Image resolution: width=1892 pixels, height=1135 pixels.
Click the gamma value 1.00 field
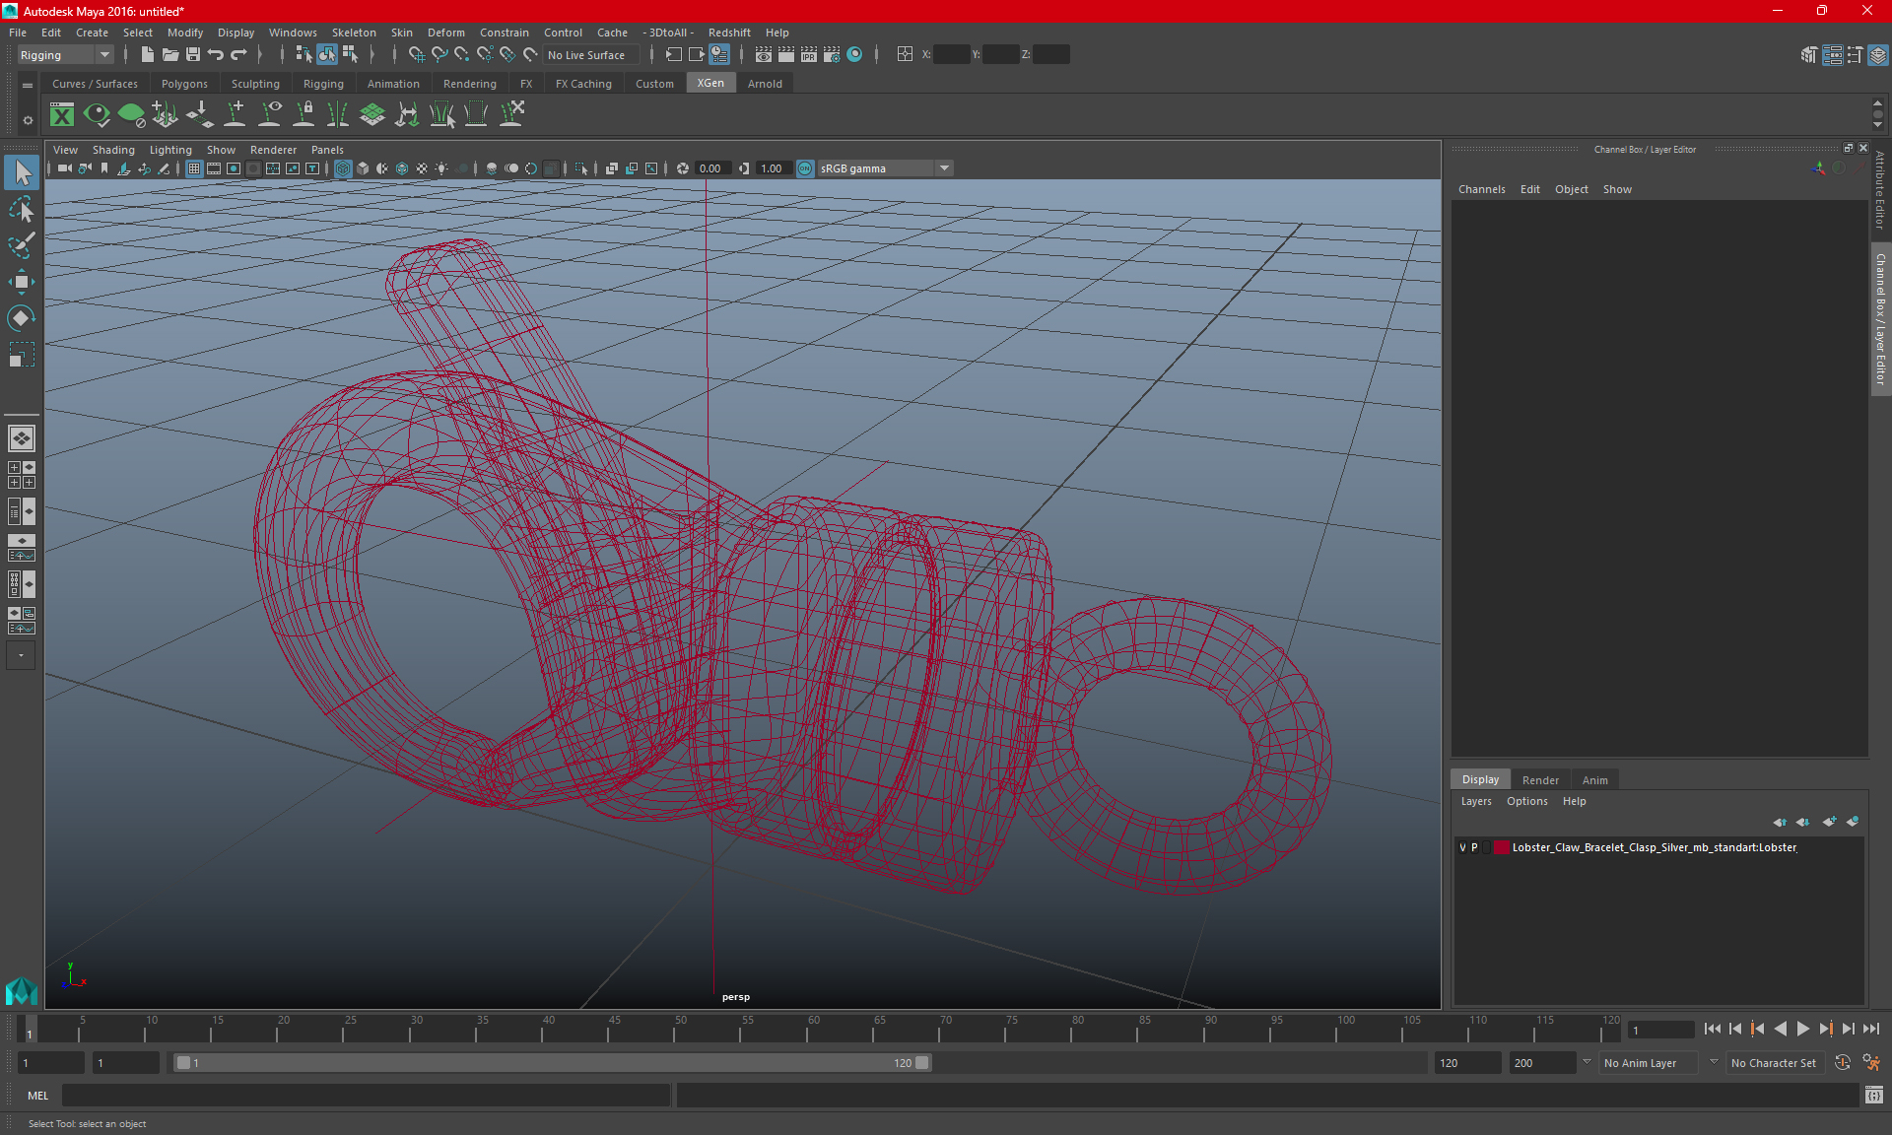pos(772,168)
